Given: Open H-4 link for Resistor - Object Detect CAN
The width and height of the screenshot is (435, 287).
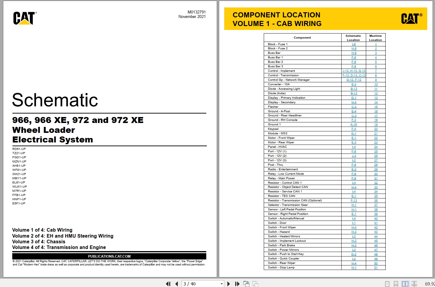Looking at the screenshot, I should coord(354,187).
